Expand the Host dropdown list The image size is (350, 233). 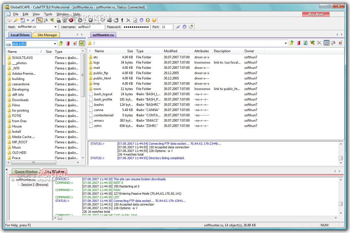55,27
